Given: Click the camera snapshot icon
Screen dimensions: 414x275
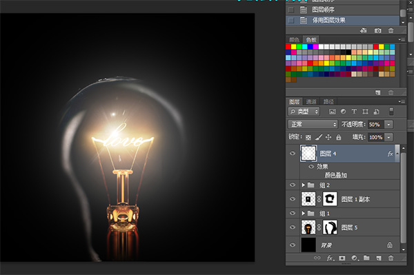Looking at the screenshot, I should (x=378, y=30).
